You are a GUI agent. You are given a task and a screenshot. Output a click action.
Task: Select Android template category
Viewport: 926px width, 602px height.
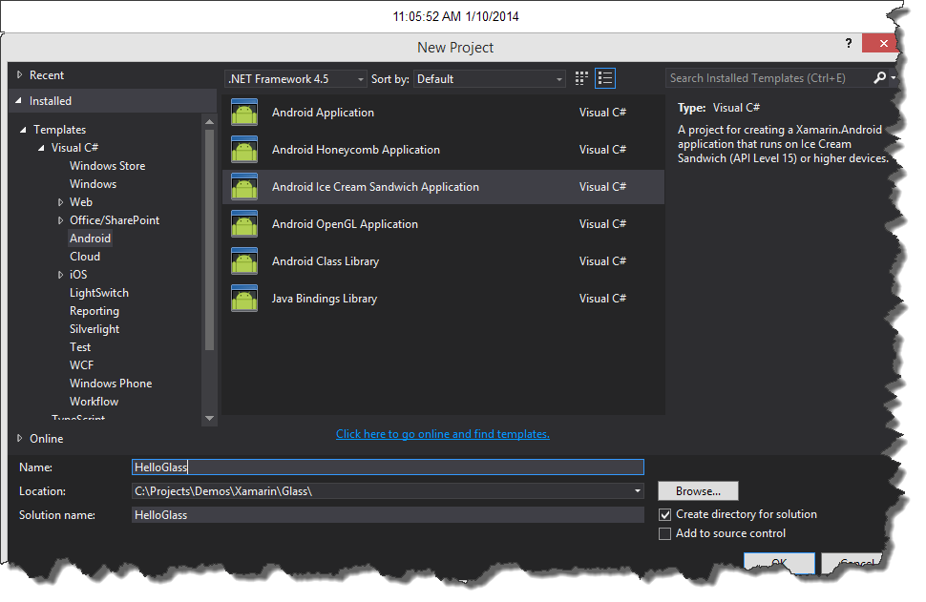90,239
